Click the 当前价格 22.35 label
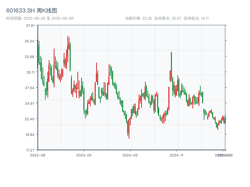Image resolution: width=250 pixels, height=187 pixels. click(138, 18)
